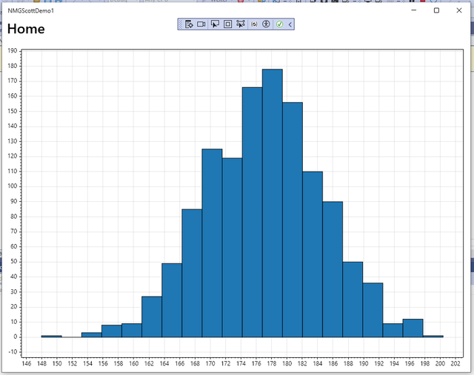Click the Home page heading
Image resolution: width=474 pixels, height=375 pixels.
pos(26,30)
